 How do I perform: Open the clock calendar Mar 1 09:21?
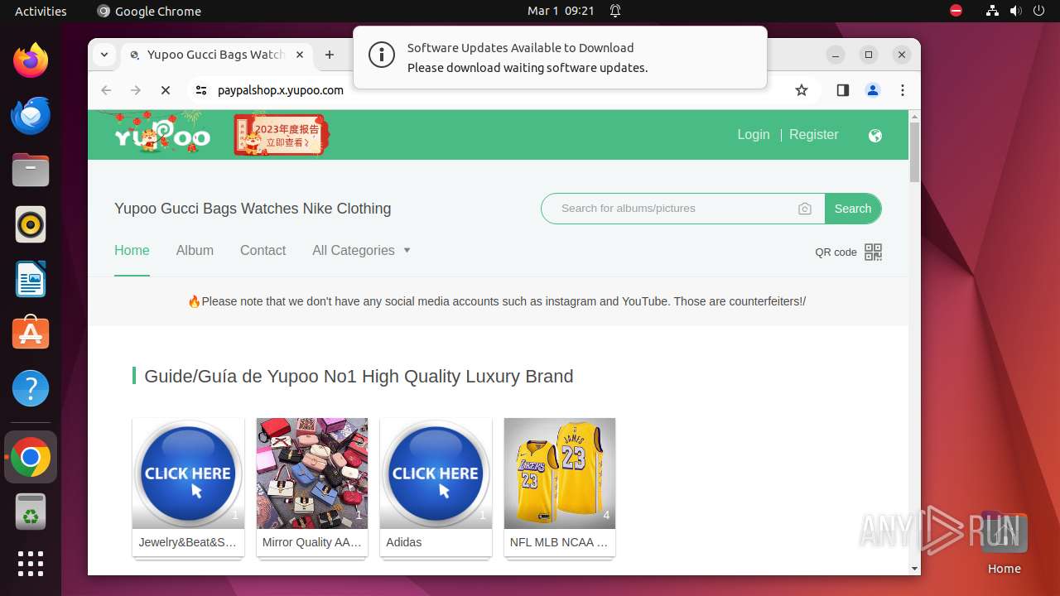tap(561, 11)
